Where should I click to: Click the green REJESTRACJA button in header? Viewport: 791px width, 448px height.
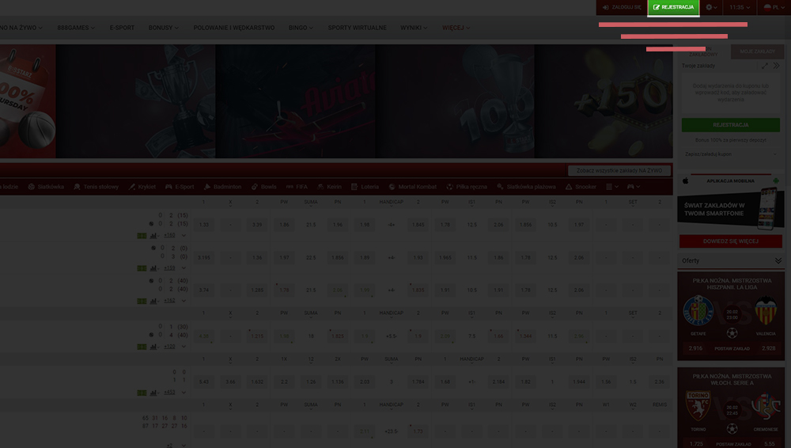(x=673, y=8)
